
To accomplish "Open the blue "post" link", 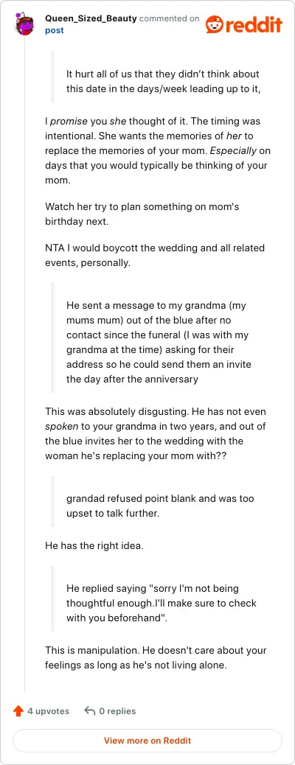I will (55, 30).
